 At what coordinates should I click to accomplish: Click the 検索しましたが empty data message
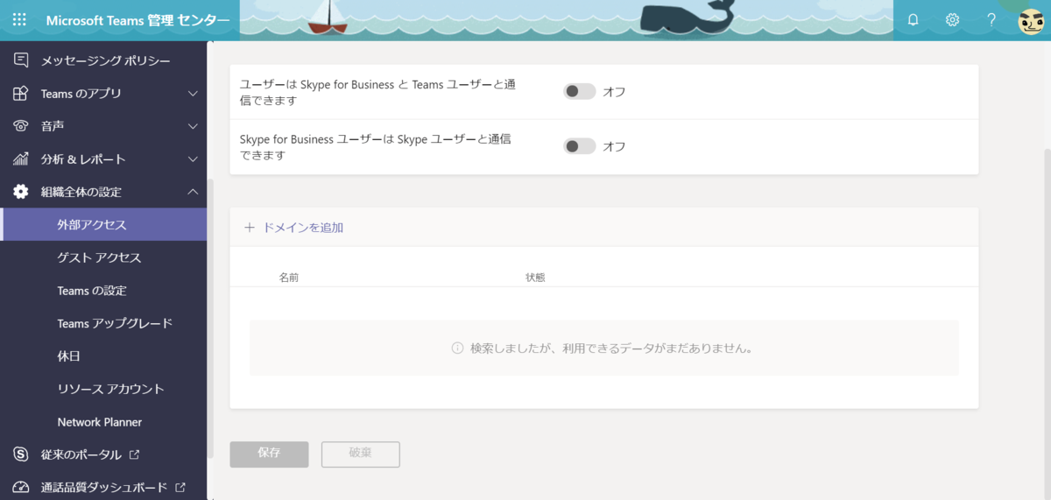pos(611,348)
